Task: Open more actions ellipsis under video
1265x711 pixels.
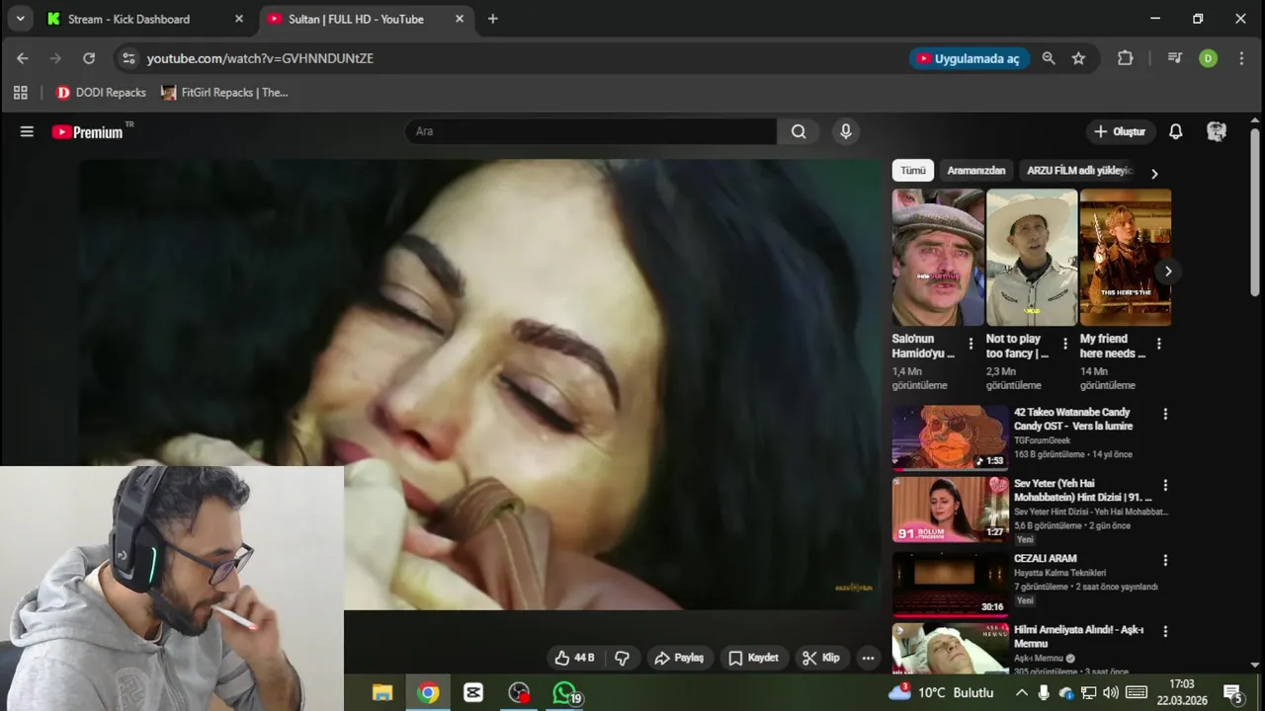Action: [868, 658]
